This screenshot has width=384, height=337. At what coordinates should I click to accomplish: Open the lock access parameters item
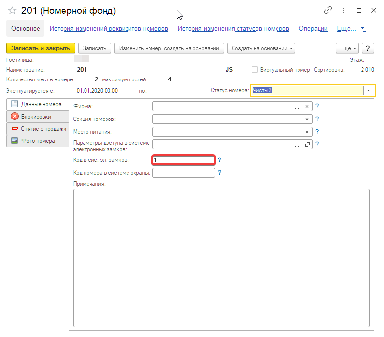(307, 144)
